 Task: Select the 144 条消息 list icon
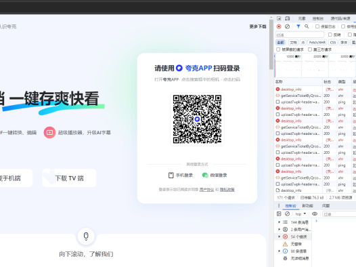click(285, 222)
